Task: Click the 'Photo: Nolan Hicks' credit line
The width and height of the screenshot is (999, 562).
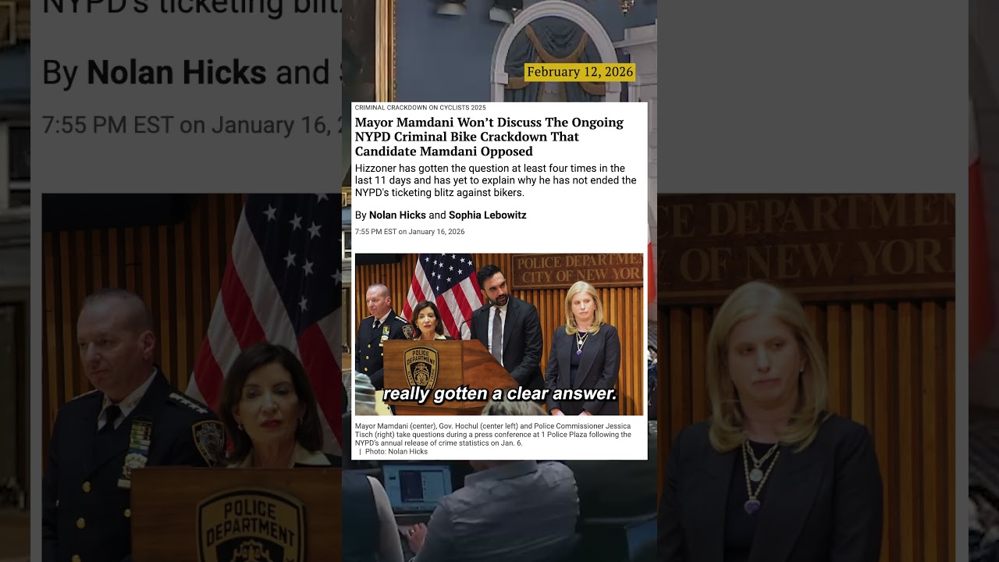Action: [396, 452]
